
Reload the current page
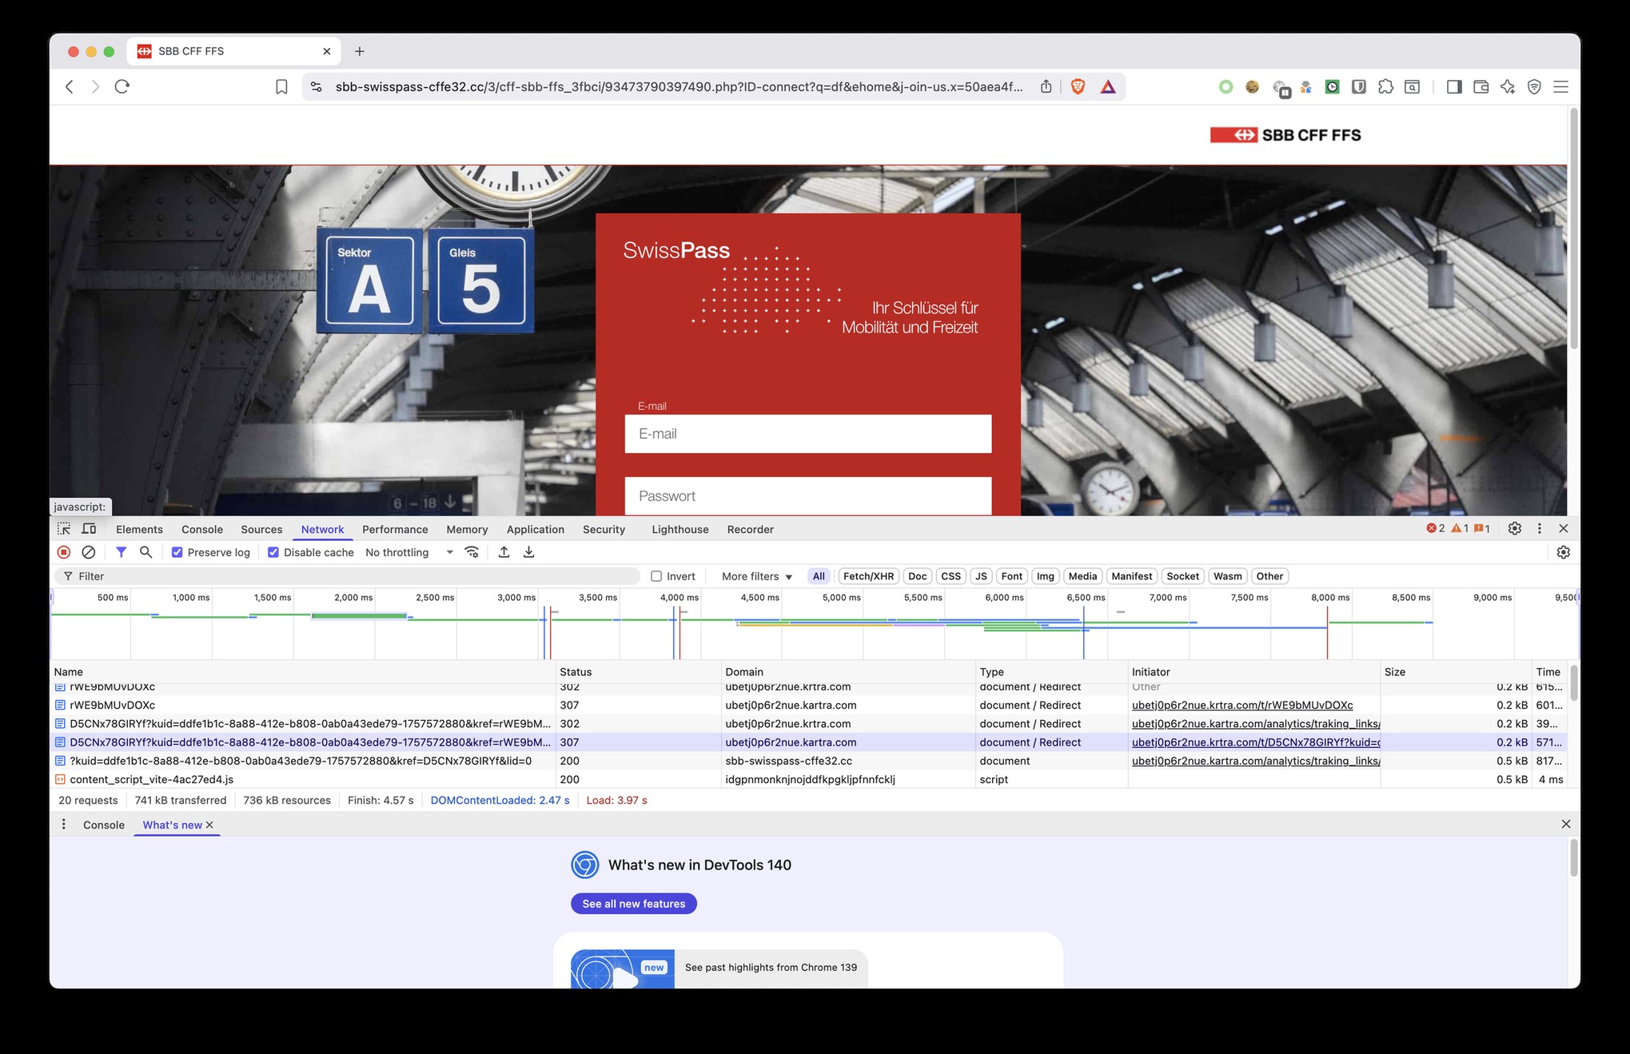pos(122,87)
